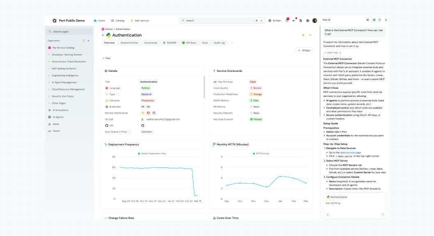
Task: Open the Self-service menu item
Action: (x=140, y=21)
